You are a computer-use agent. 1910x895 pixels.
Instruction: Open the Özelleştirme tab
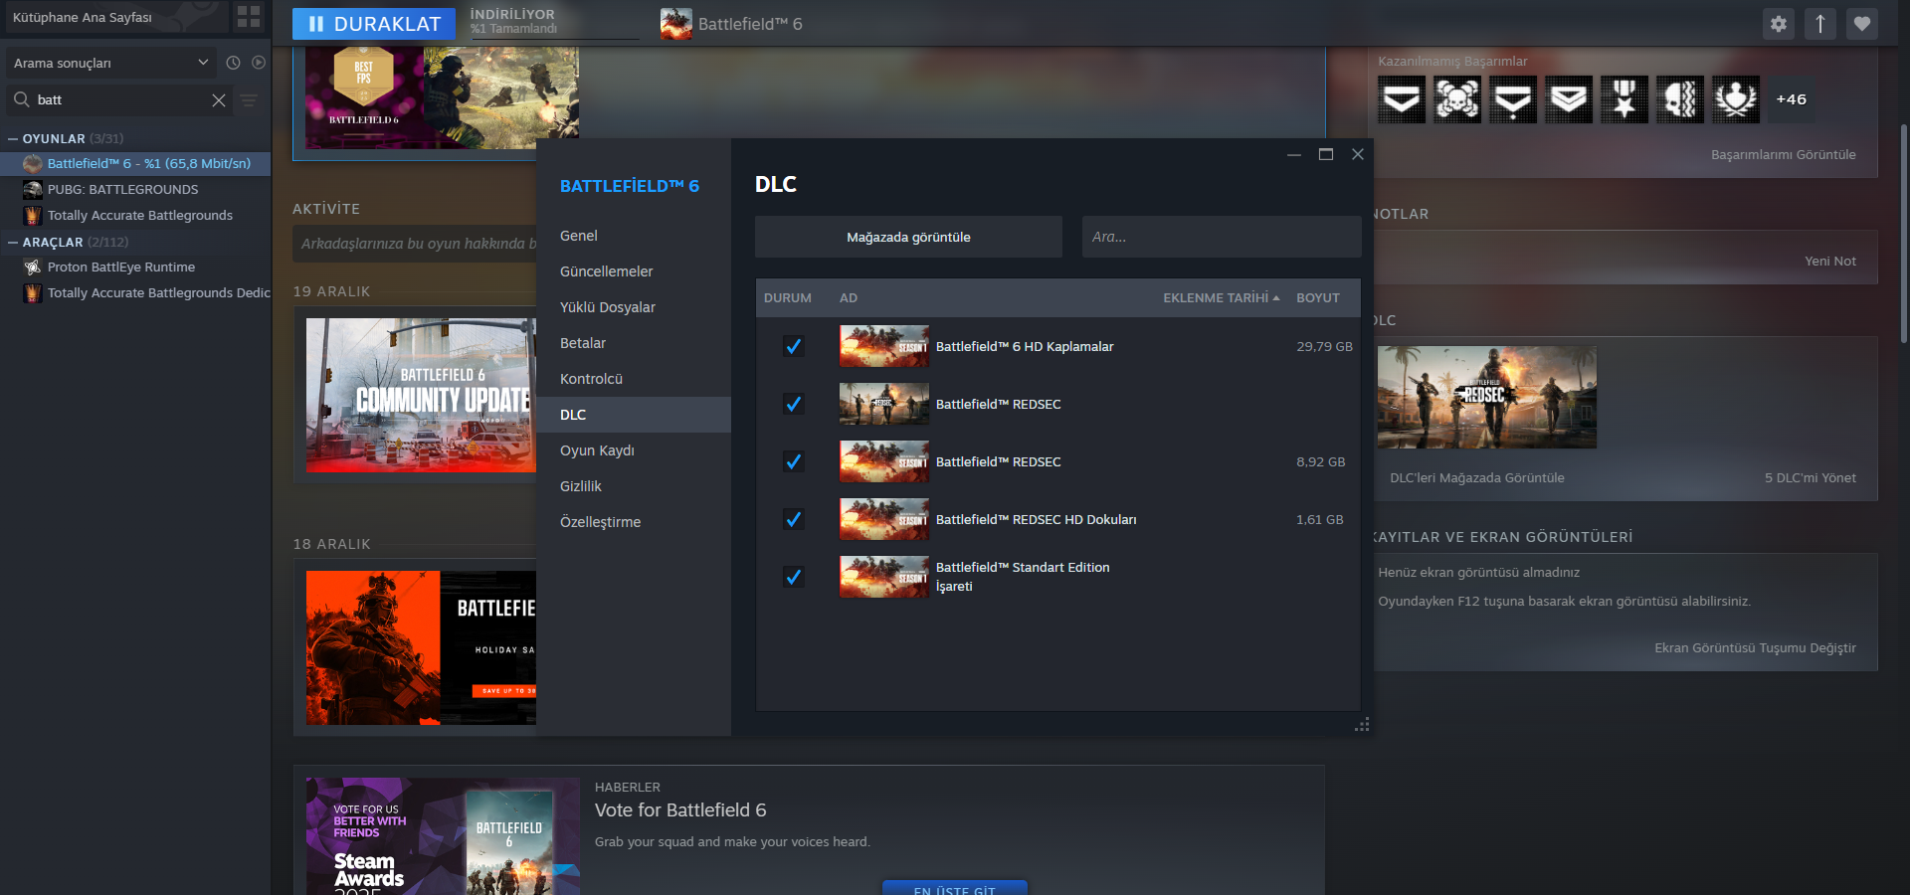click(x=634, y=522)
